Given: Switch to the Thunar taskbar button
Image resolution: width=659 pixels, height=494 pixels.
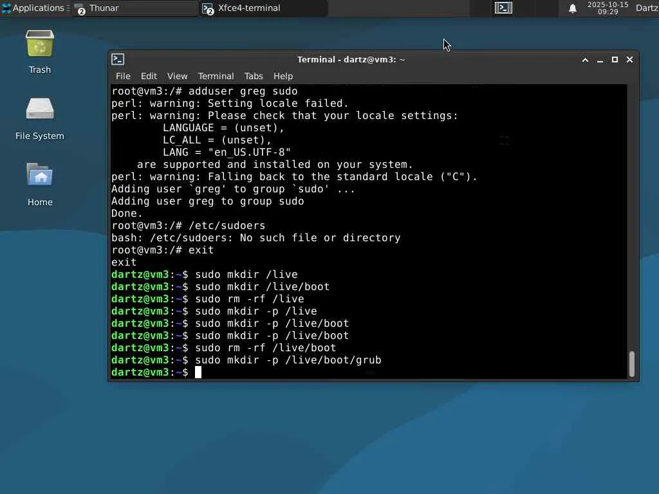Looking at the screenshot, I should point(135,8).
